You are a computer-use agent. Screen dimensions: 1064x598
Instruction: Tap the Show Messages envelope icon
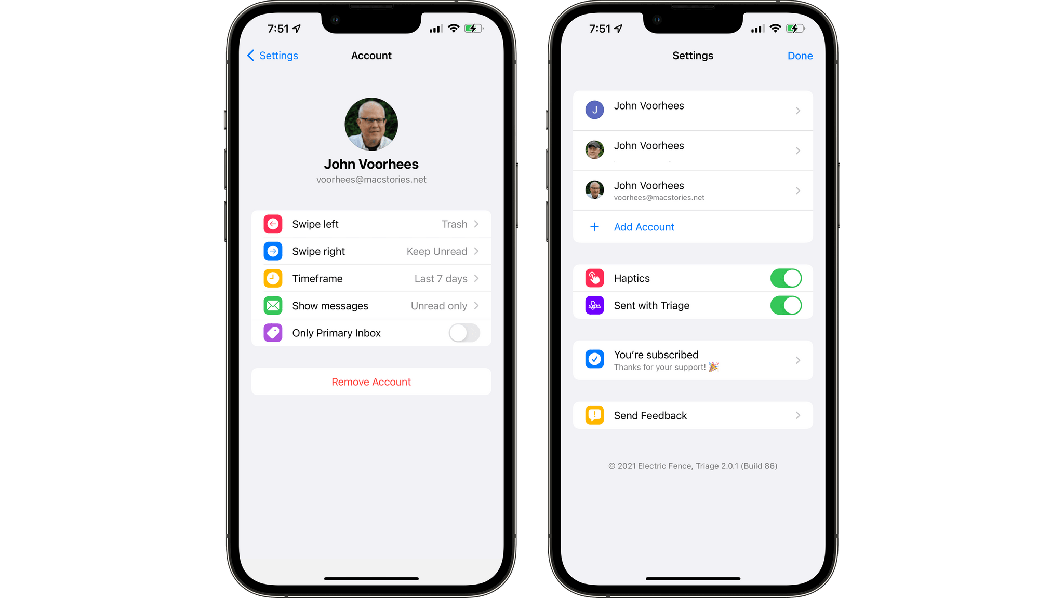[x=273, y=305]
